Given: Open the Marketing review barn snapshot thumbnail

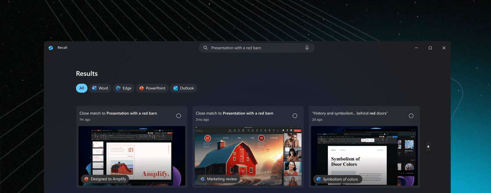Looking at the screenshot, I should click(248, 155).
